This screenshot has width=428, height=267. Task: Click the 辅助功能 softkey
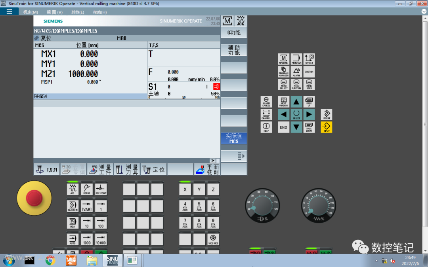pyautogui.click(x=234, y=50)
